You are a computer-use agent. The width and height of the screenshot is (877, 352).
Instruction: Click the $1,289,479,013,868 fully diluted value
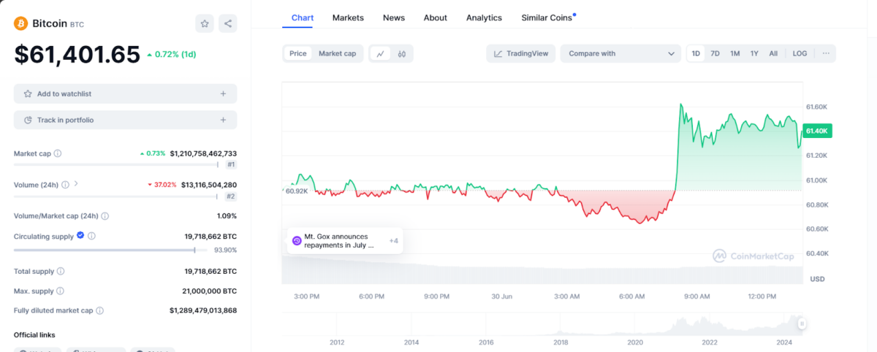[203, 310]
